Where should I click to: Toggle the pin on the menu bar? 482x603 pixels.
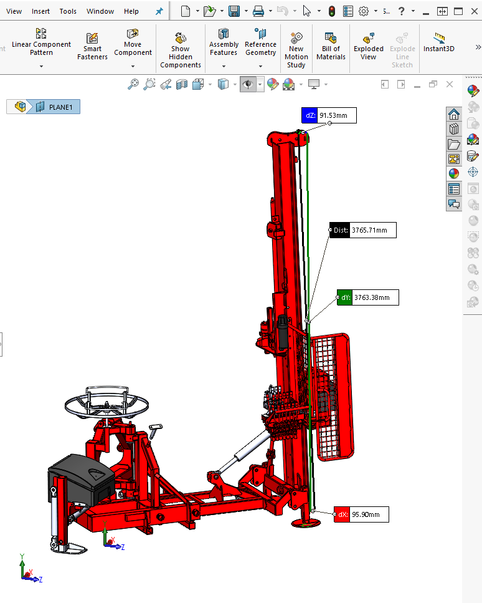coord(159,12)
